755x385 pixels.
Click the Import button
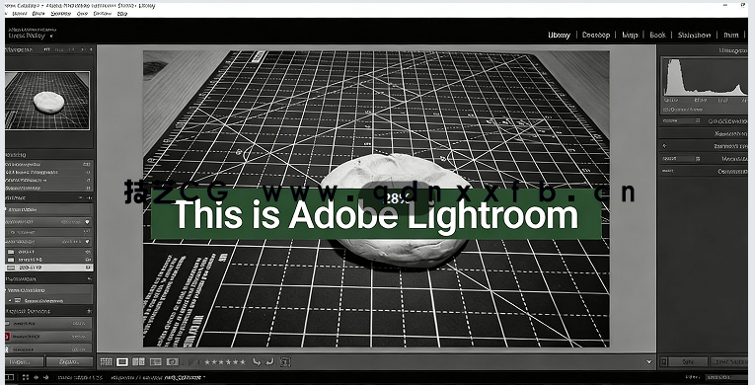pos(25,362)
